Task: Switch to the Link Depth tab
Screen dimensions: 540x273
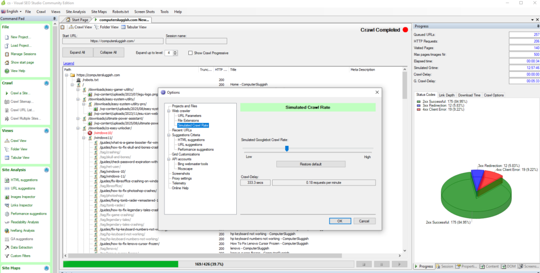Action: click(x=447, y=95)
